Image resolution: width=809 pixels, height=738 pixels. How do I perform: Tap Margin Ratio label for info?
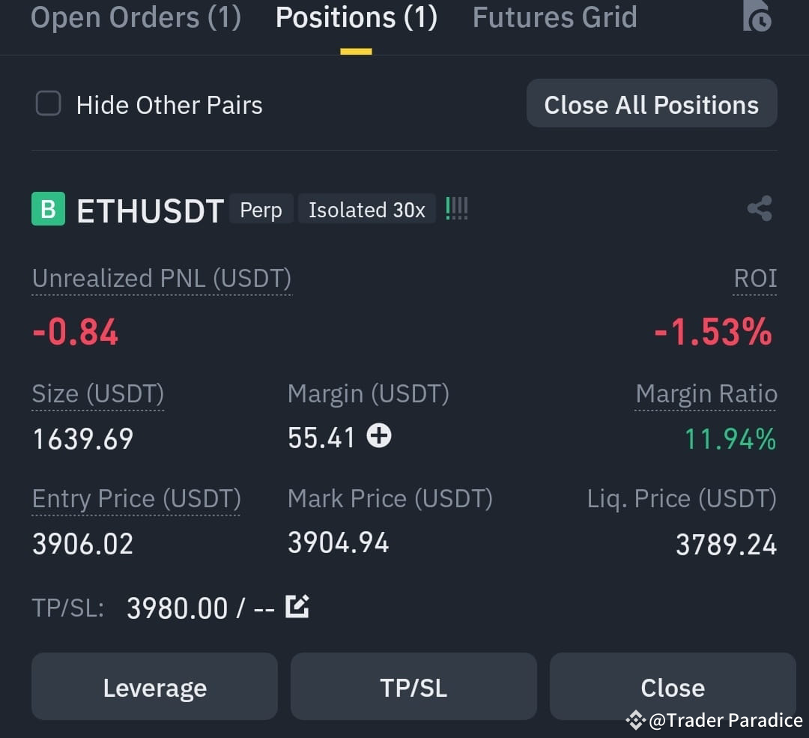point(706,394)
